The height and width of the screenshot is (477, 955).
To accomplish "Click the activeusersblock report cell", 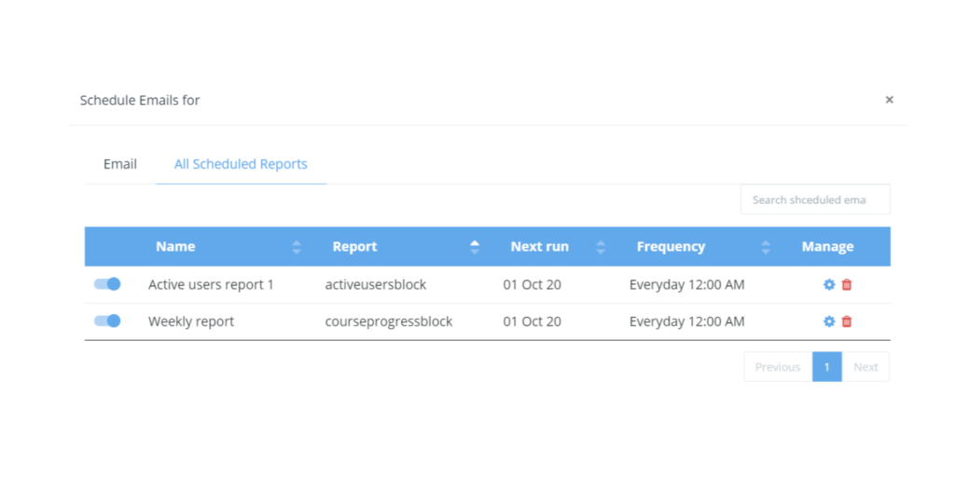I will [x=376, y=285].
